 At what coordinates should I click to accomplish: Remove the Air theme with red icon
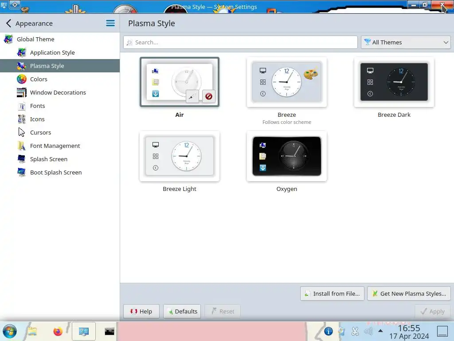208,96
